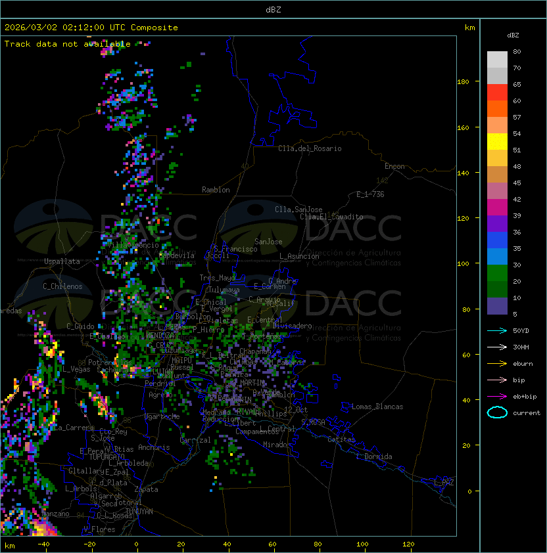Image resolution: width=547 pixels, height=553 pixels.
Task: Click the 'C_Chilenos' map label
Action: point(62,286)
